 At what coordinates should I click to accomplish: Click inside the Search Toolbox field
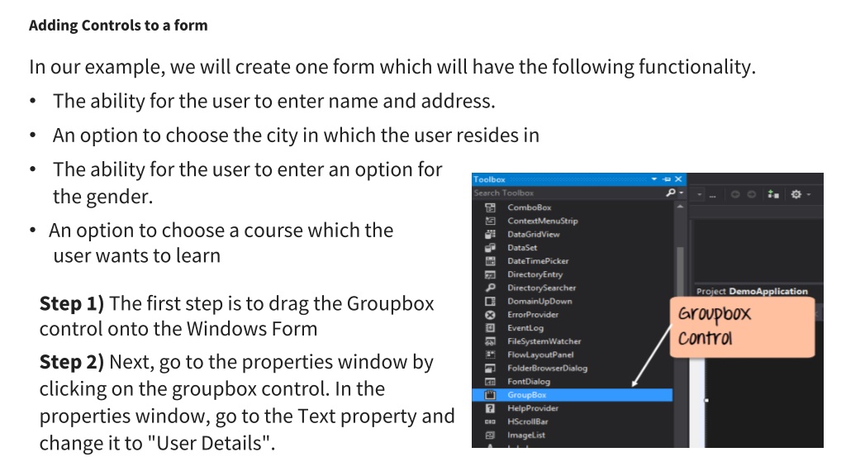[x=568, y=193]
